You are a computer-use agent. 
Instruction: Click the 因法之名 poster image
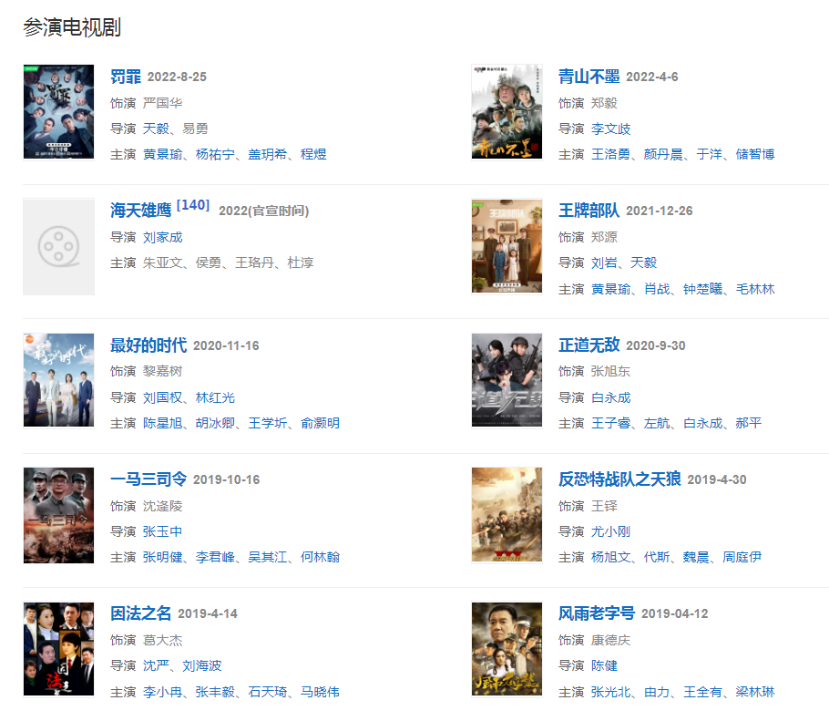[x=58, y=649]
